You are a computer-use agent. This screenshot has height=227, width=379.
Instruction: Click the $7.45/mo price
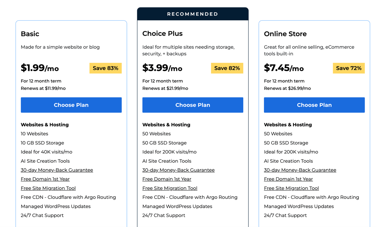(284, 68)
